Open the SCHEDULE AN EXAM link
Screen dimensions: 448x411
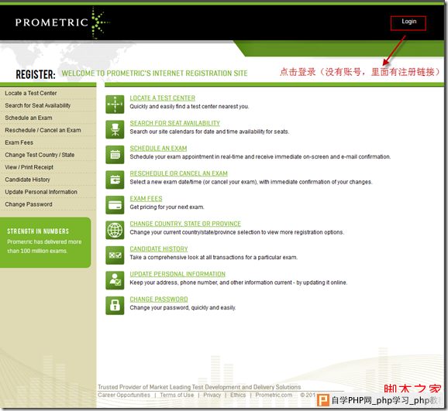pos(158,149)
